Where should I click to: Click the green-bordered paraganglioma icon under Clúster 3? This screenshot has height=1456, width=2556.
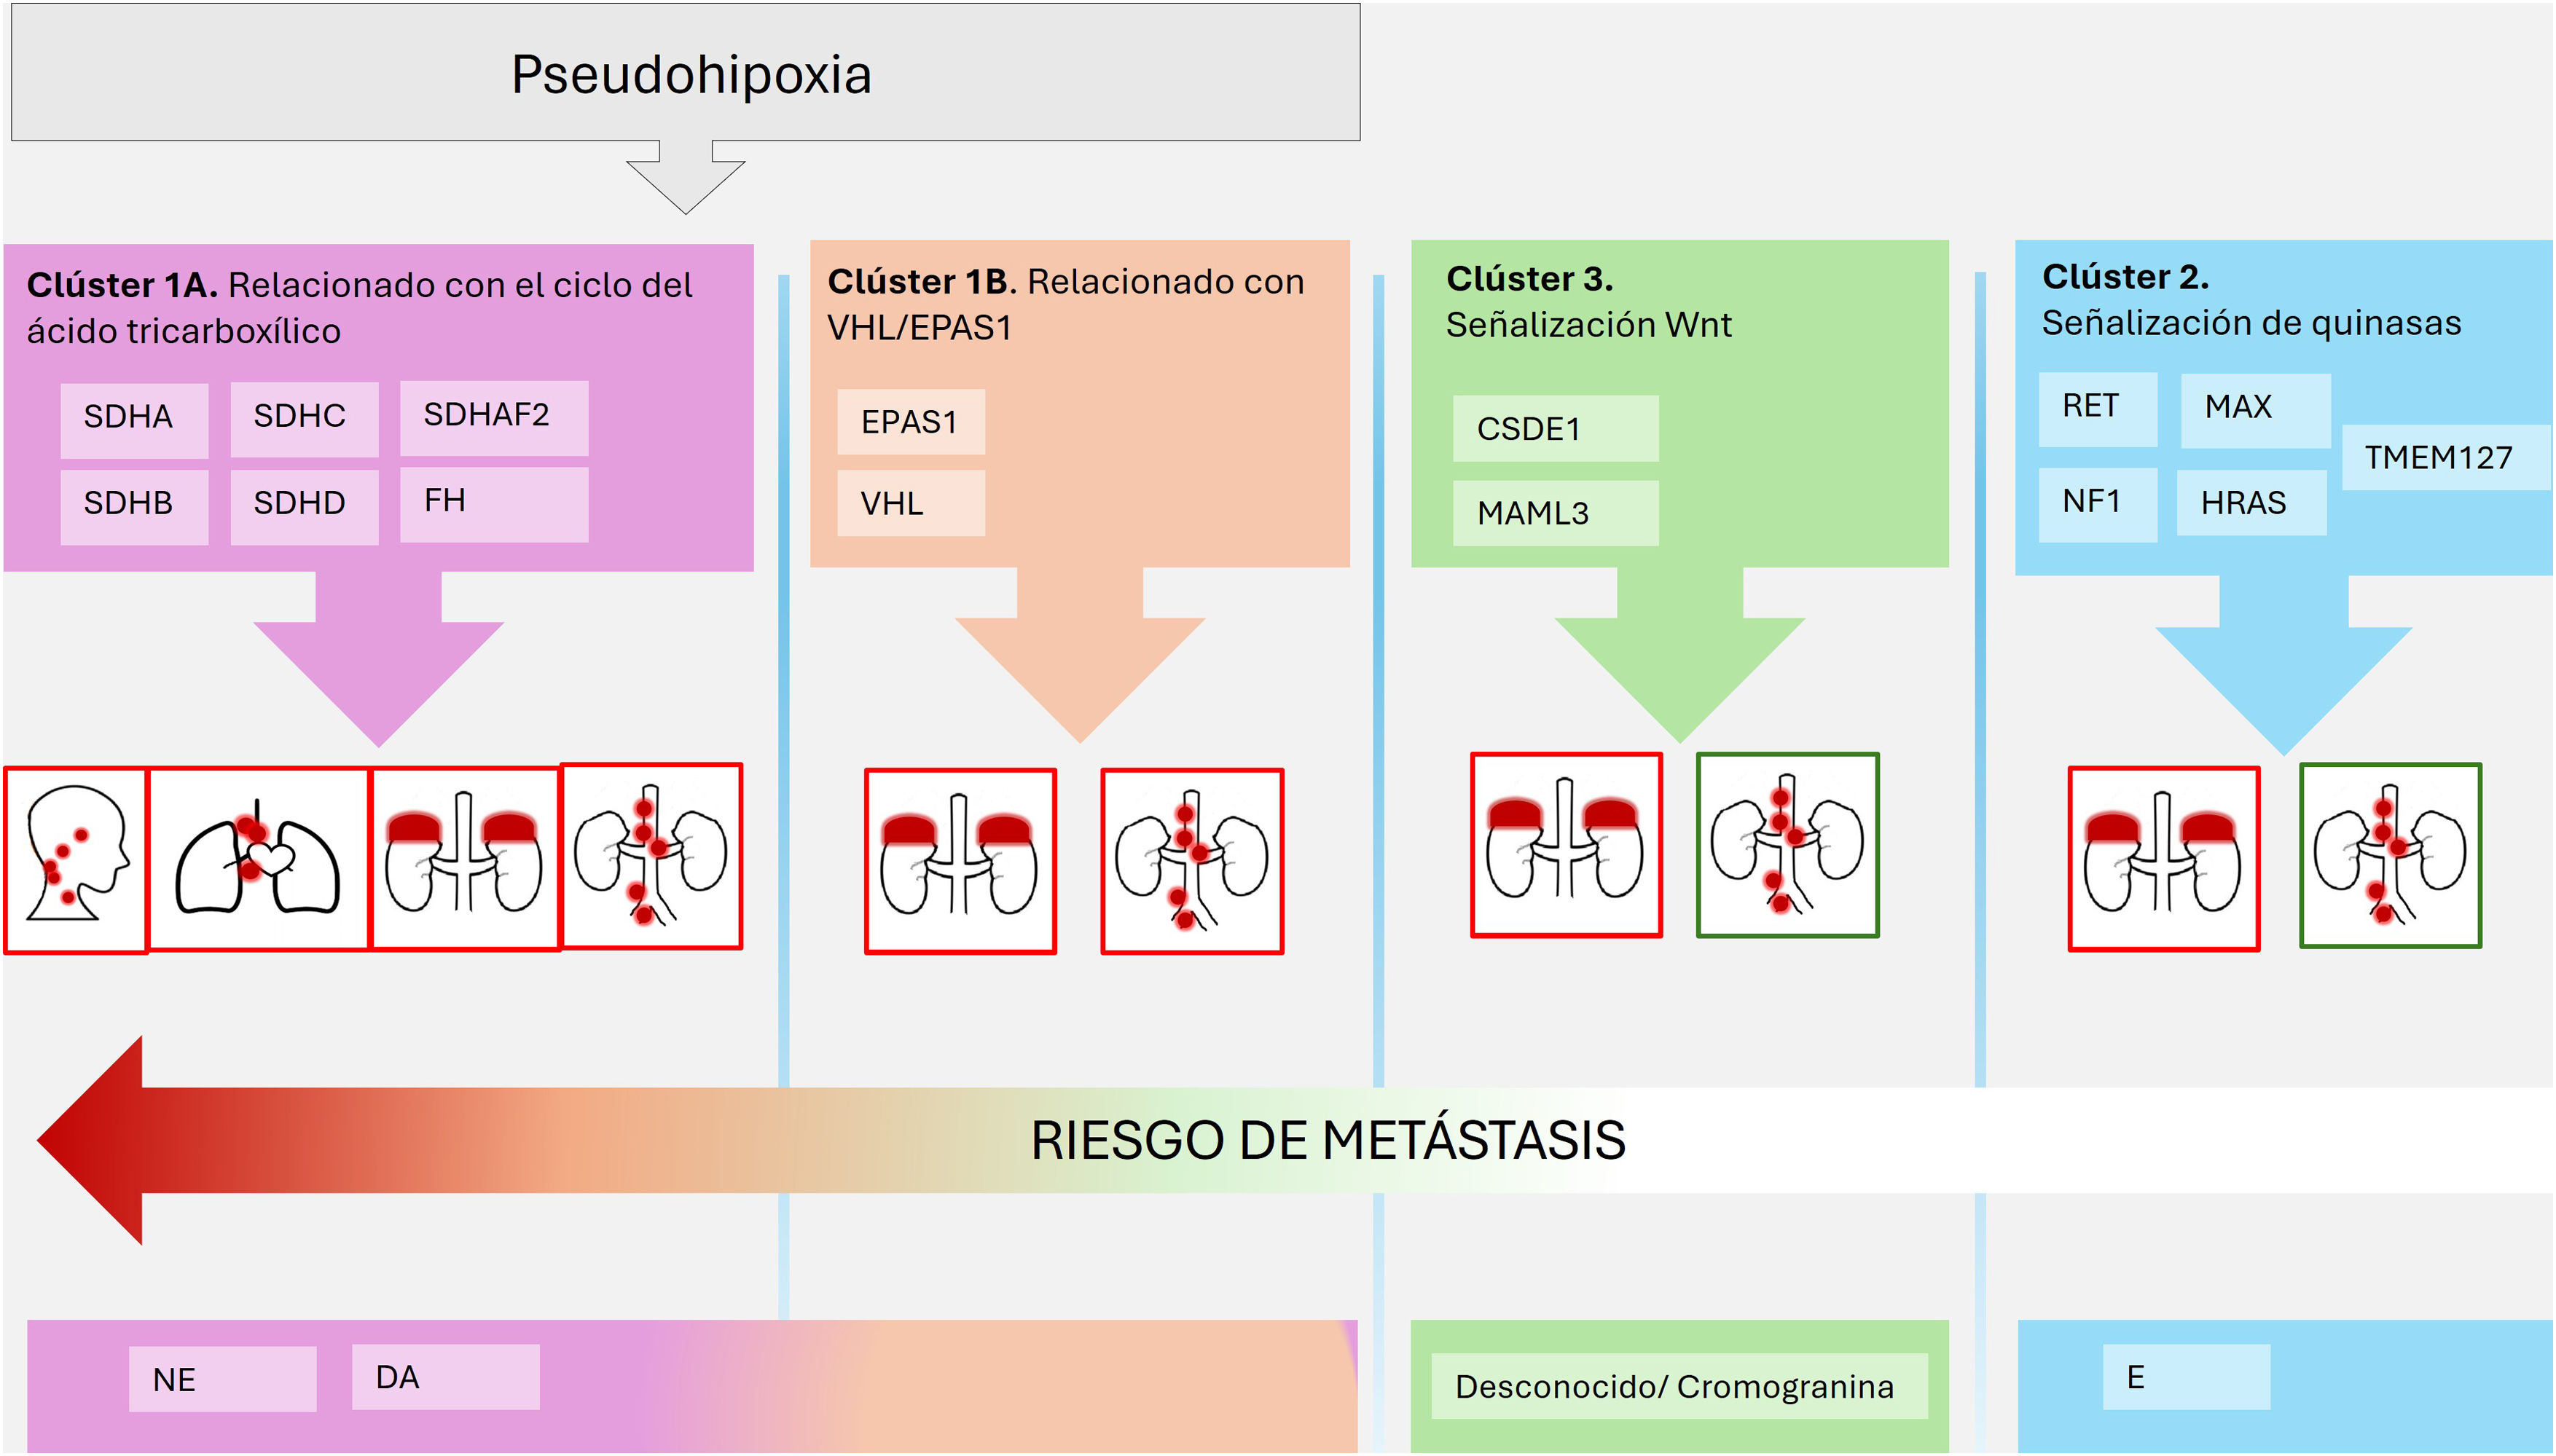[x=1787, y=845]
